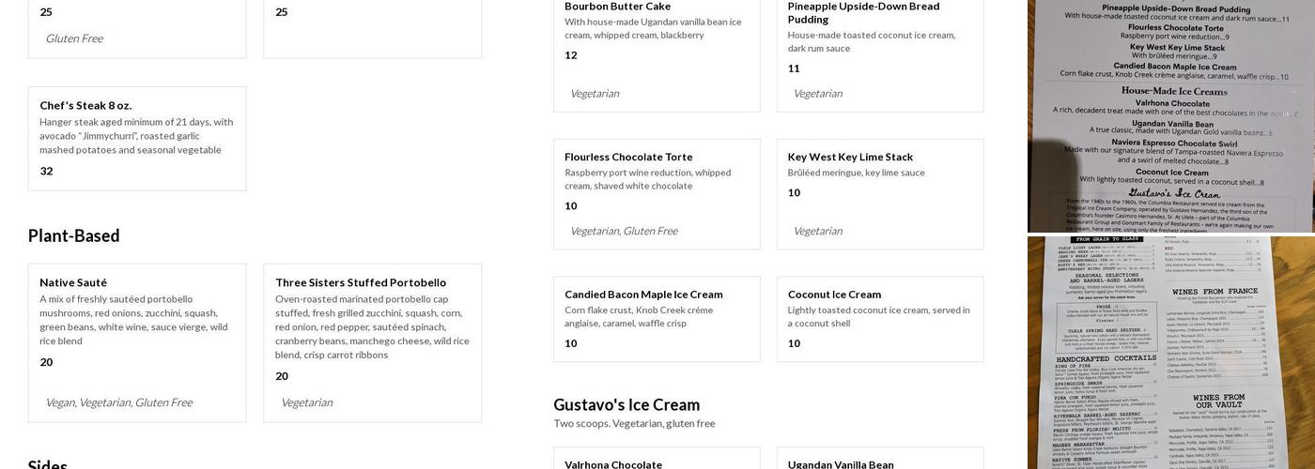Click Three Sisters Stuffed Portobello title
Image resolution: width=1315 pixels, height=469 pixels.
[361, 282]
